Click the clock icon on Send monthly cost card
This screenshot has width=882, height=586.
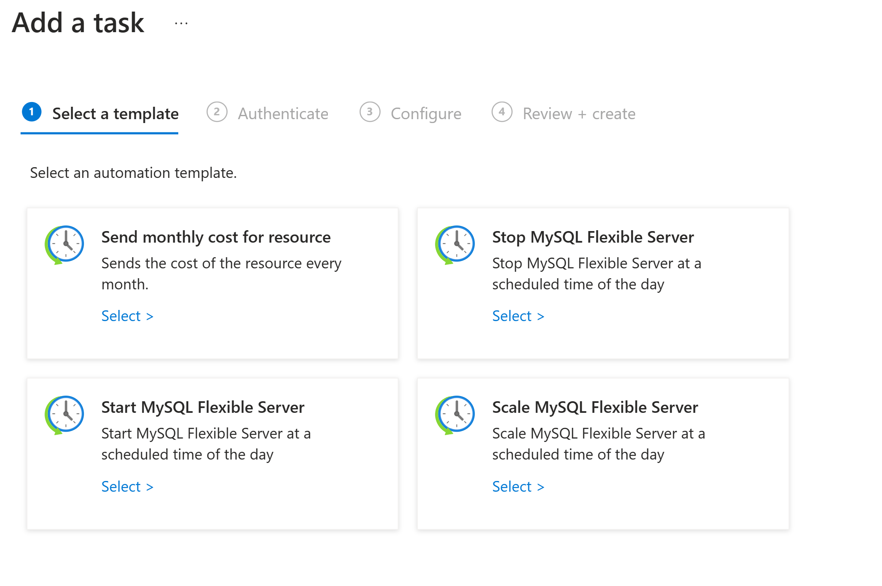tap(65, 243)
